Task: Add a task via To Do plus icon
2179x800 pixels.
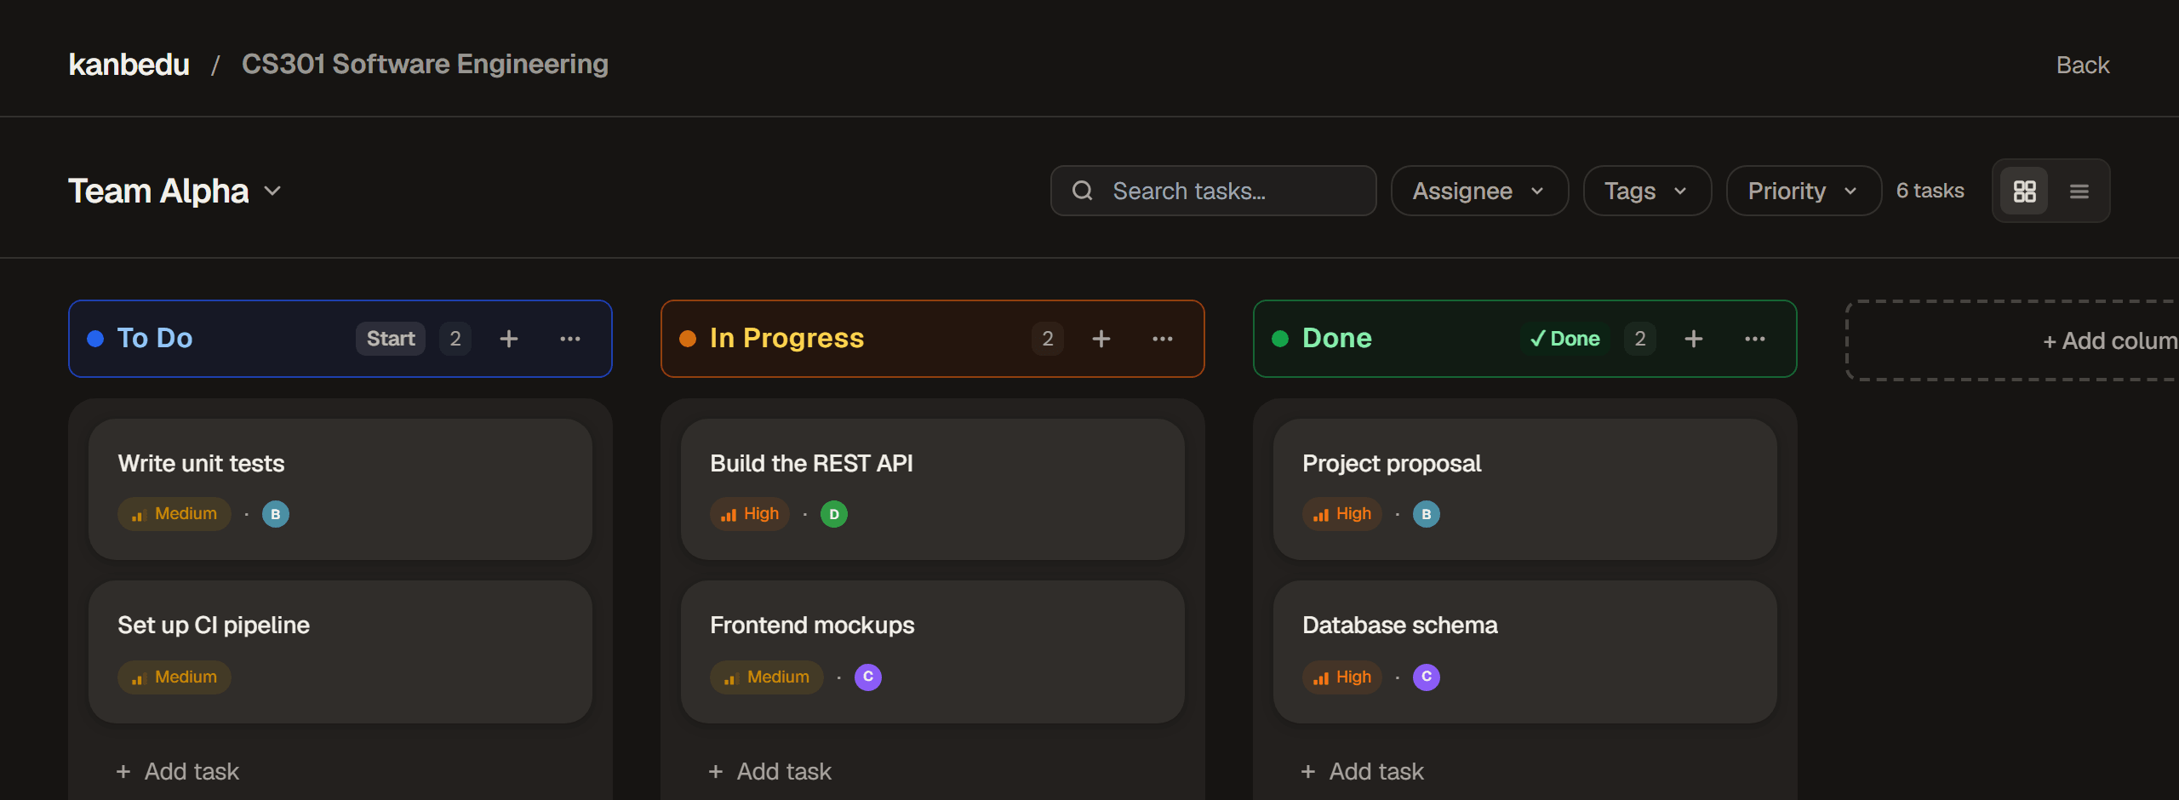Action: 509,339
